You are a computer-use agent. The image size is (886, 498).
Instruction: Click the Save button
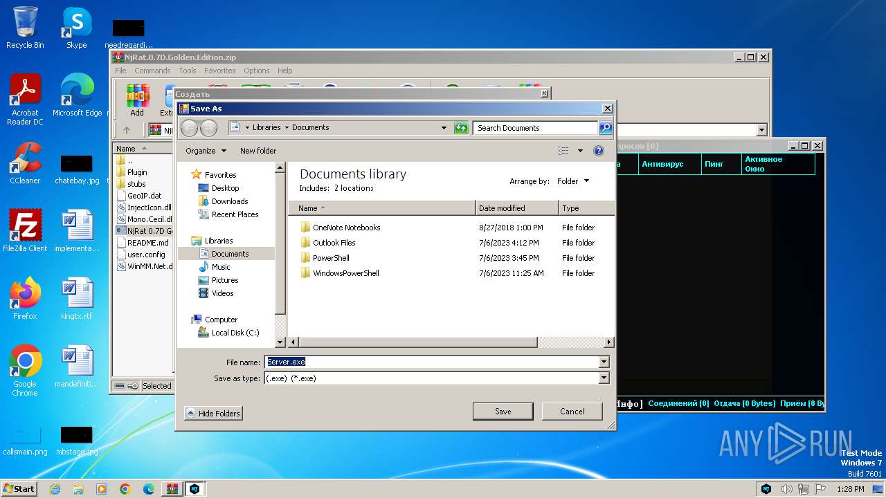point(503,412)
